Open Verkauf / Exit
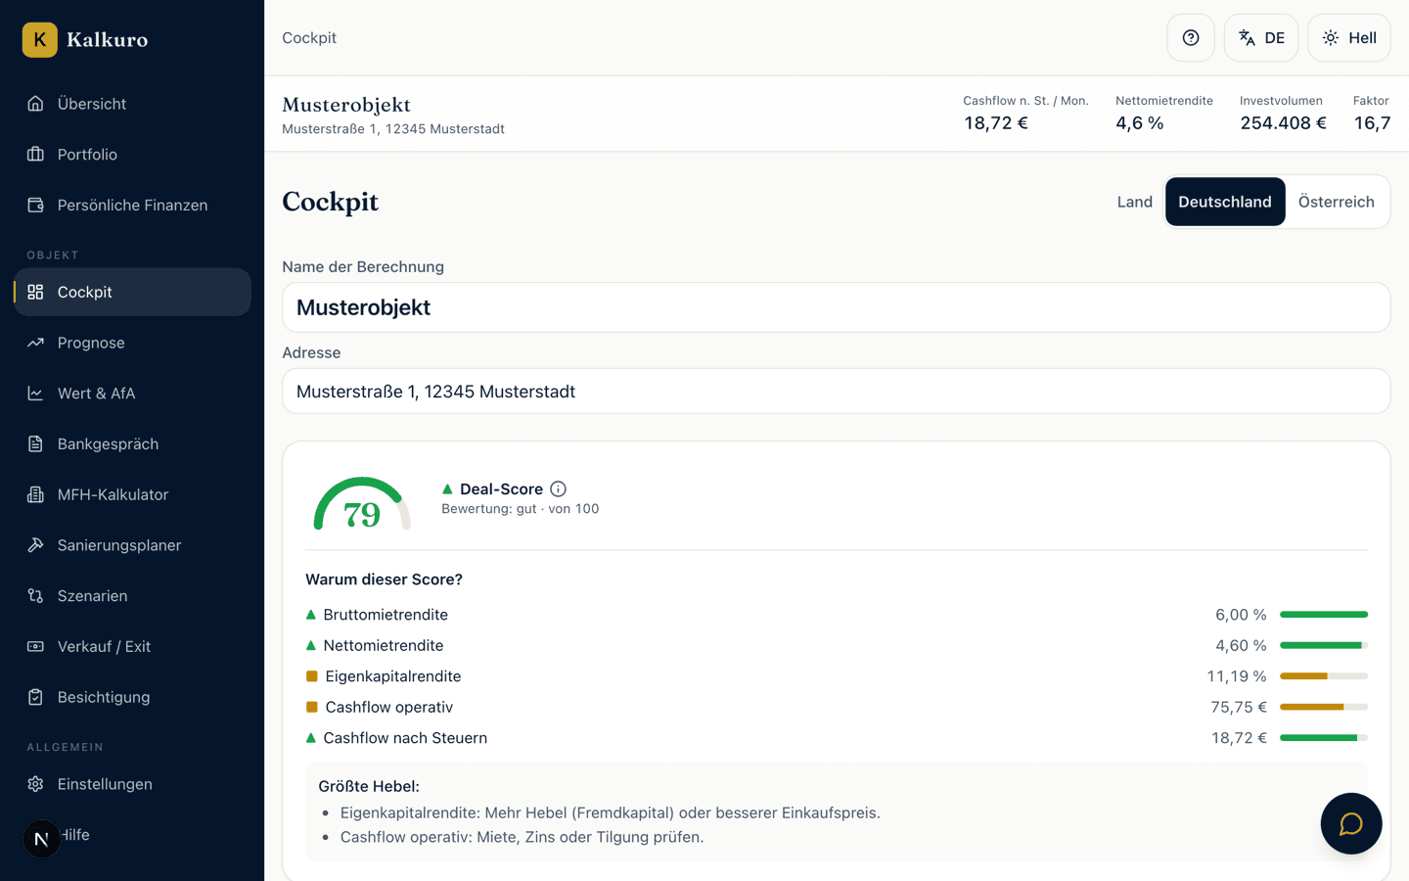Viewport: 1409px width, 881px height. point(132,646)
